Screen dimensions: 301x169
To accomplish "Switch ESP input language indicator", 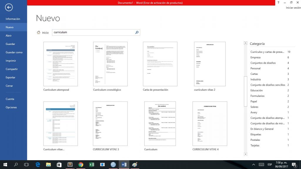I will 270,165.
